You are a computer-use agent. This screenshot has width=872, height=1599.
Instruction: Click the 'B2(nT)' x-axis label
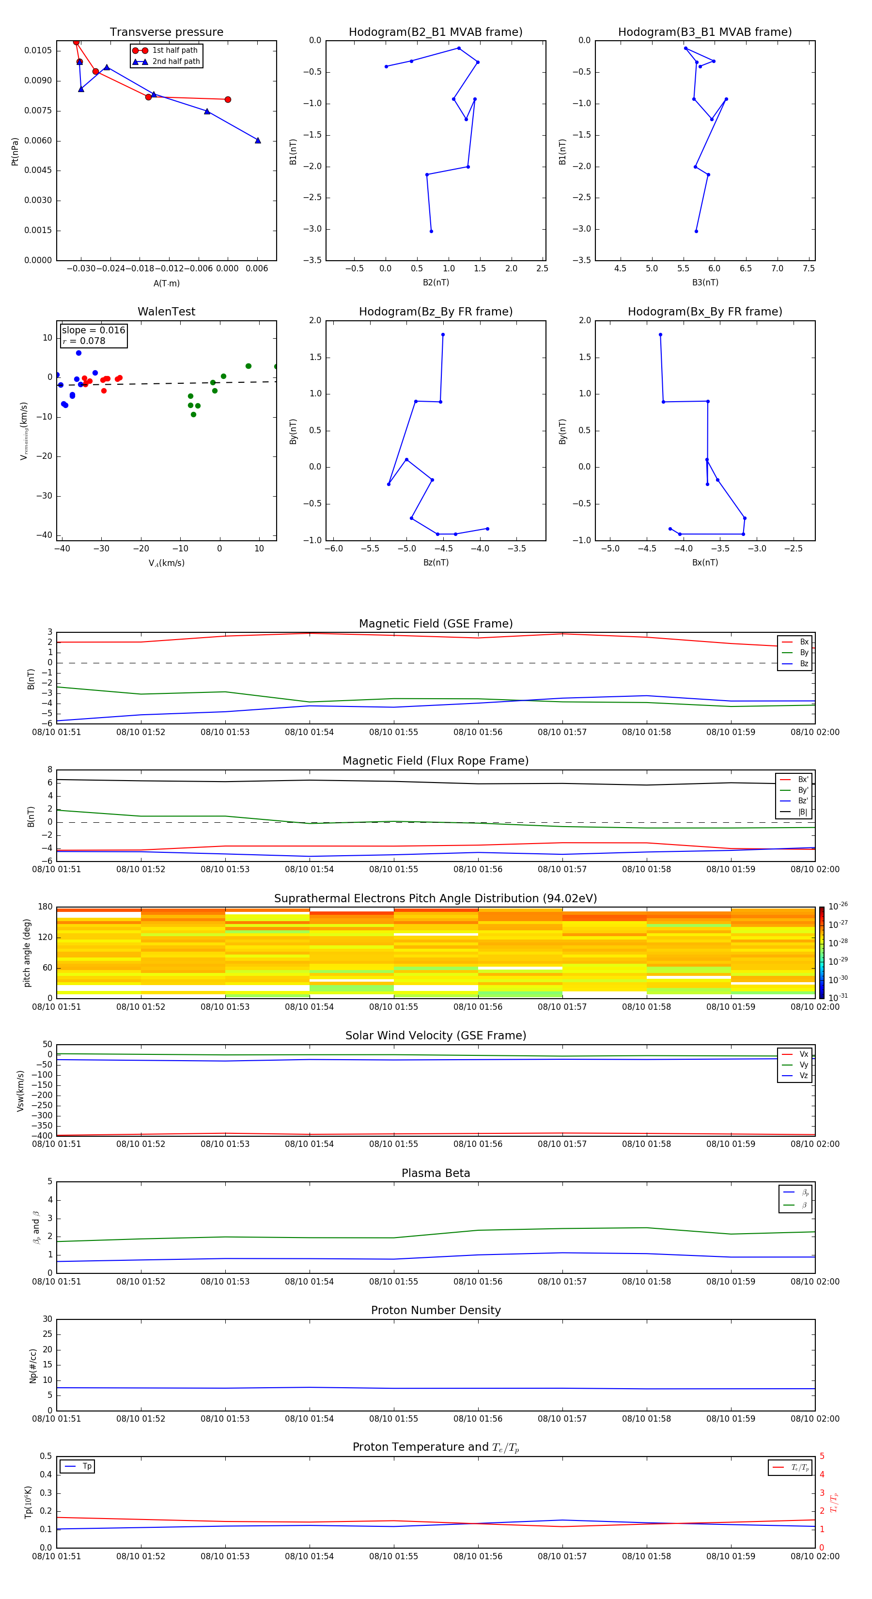pos(436,282)
